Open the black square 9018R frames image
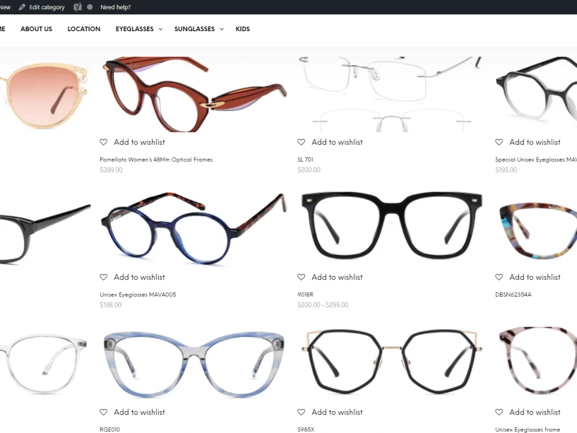This screenshot has height=433, width=577. 391,229
